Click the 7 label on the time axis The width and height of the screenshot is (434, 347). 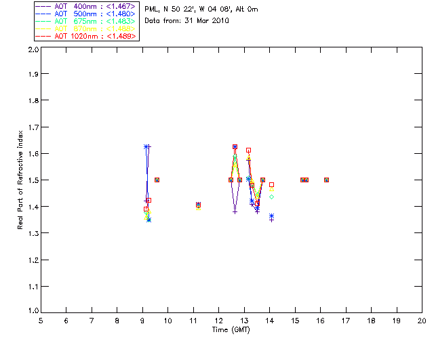(x=92, y=321)
